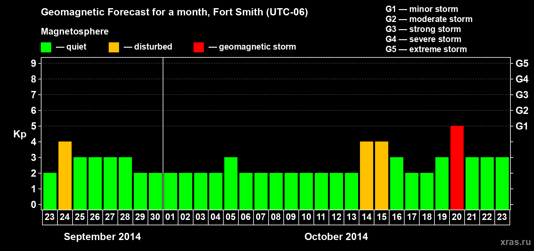Image resolution: width=534 pixels, height=251 pixels.
Task: Click the green quiet legend swatch
Action: click(46, 47)
